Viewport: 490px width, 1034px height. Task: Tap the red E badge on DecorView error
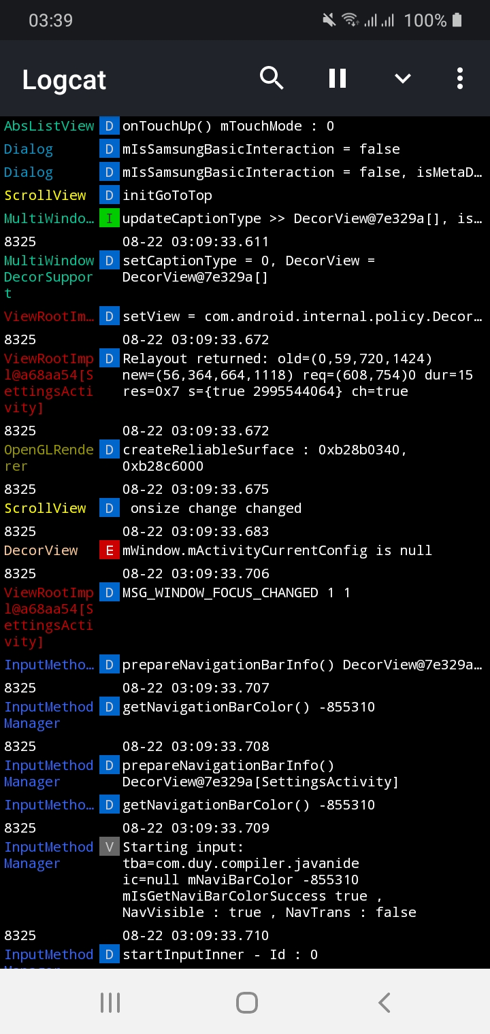(109, 550)
